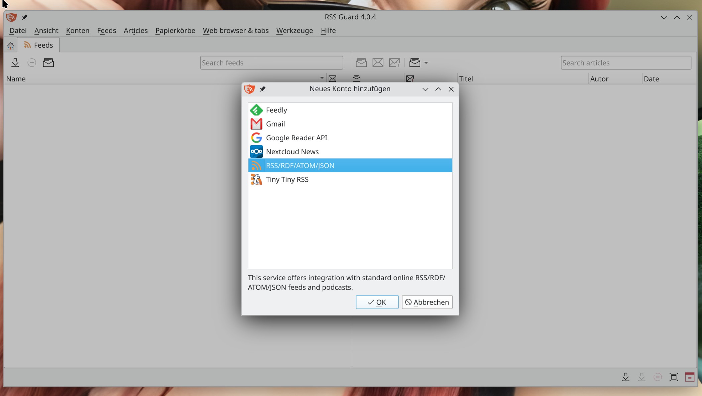Click the Search articles field
Viewport: 702px width, 396px height.
(x=626, y=63)
